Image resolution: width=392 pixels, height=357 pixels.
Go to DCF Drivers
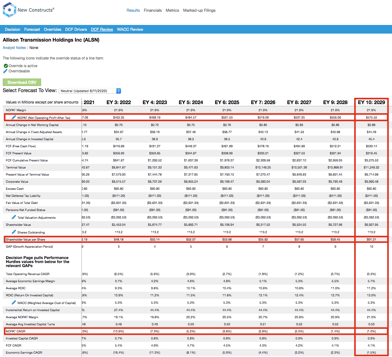pos(76,30)
